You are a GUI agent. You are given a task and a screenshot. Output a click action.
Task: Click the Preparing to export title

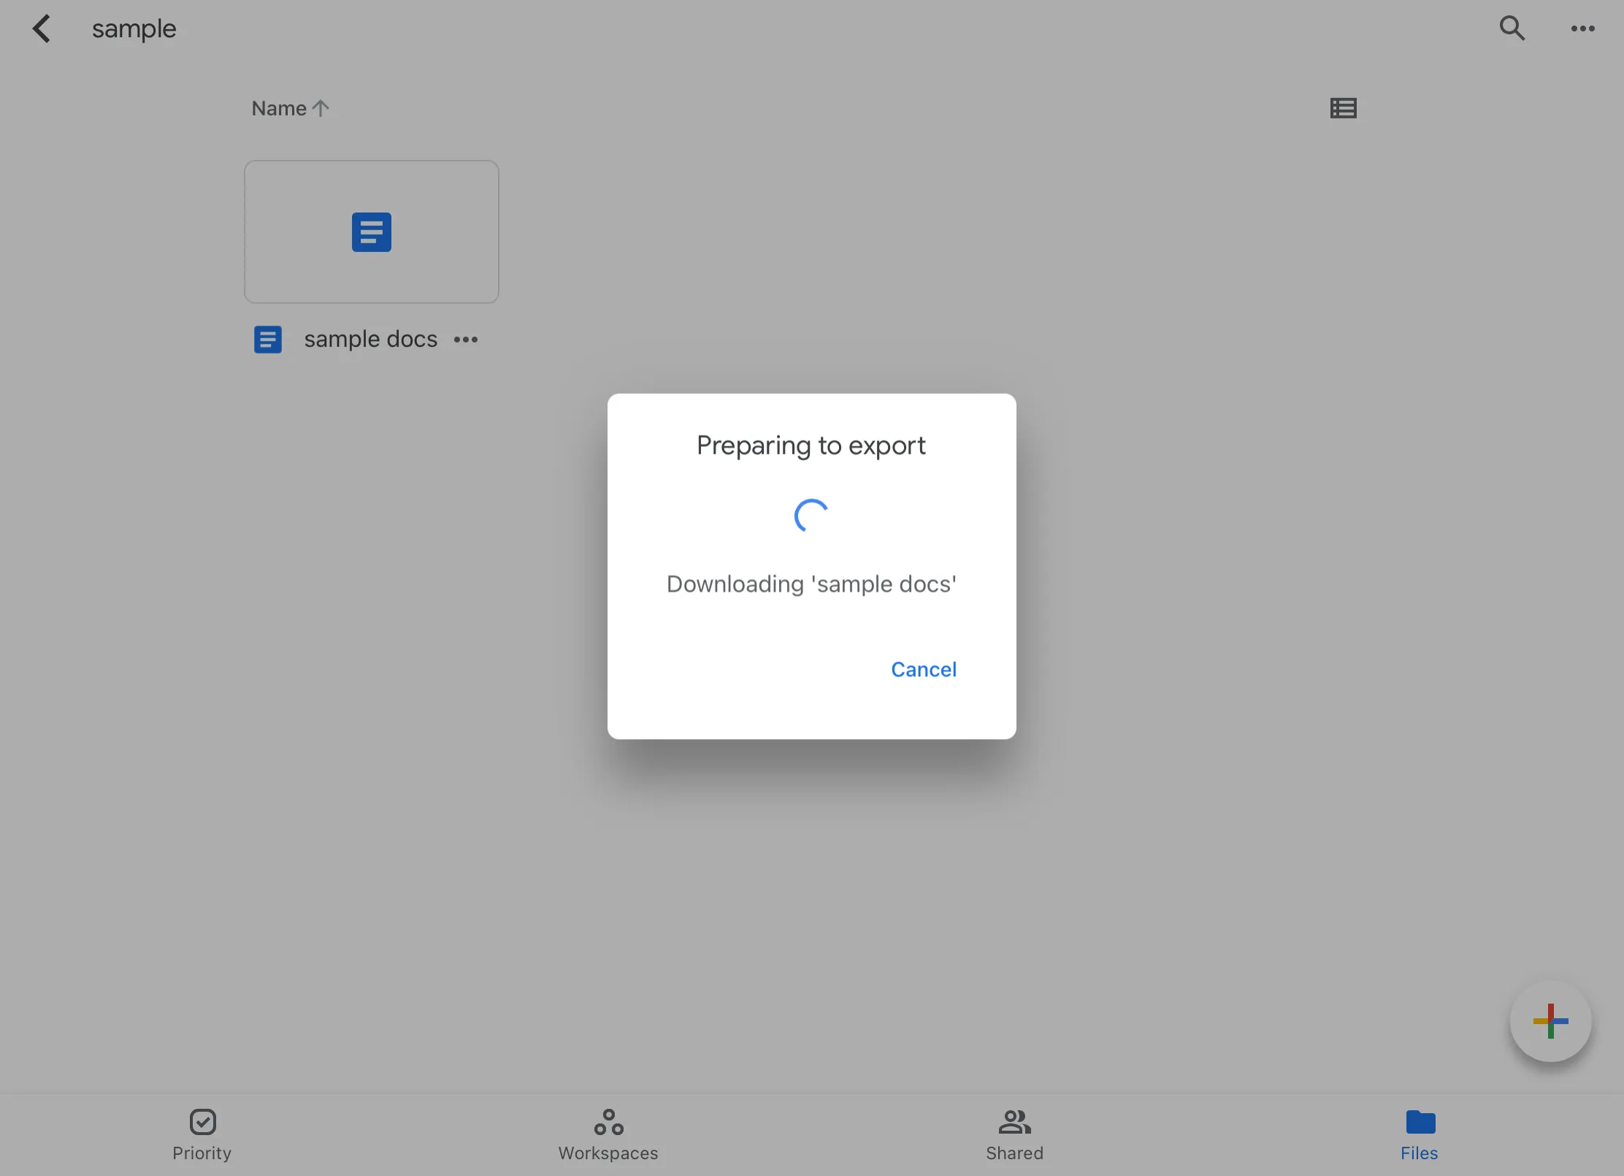[x=811, y=446]
